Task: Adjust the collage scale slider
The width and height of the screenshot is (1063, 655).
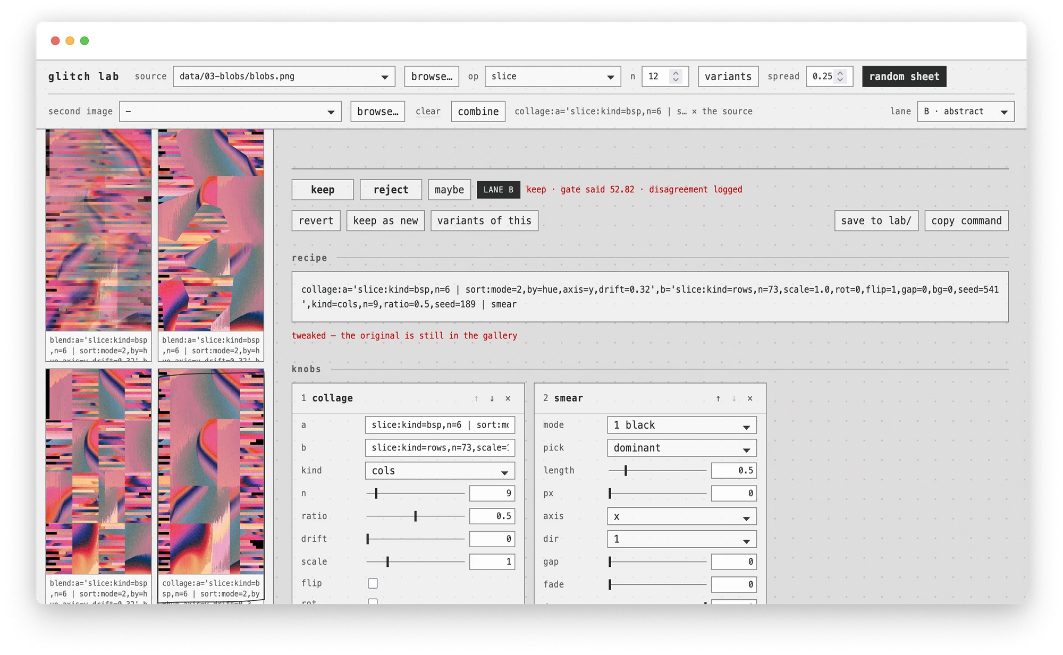Action: pyautogui.click(x=415, y=562)
